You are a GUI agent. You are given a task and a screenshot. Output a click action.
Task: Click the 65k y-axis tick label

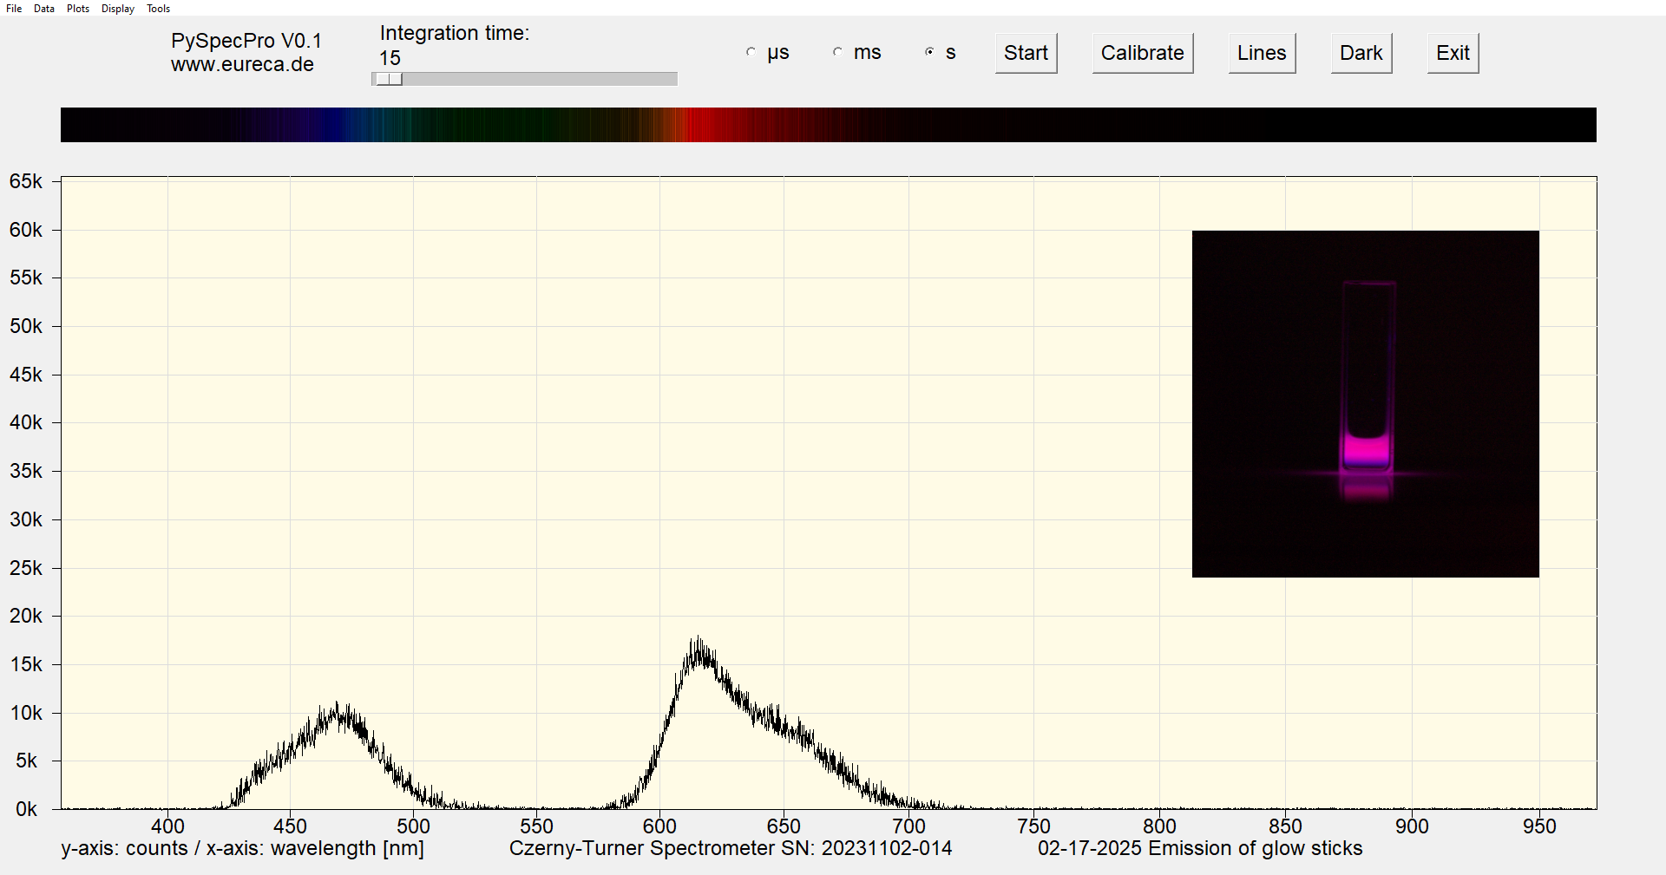(25, 181)
